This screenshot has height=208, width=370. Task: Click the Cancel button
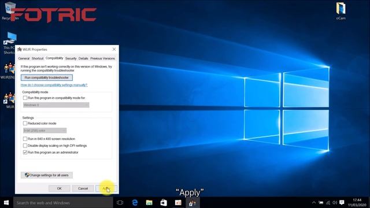(83, 188)
